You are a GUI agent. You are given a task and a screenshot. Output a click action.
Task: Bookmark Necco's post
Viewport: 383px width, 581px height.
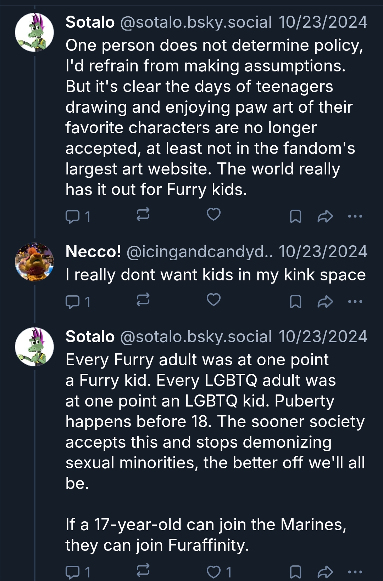[295, 301]
